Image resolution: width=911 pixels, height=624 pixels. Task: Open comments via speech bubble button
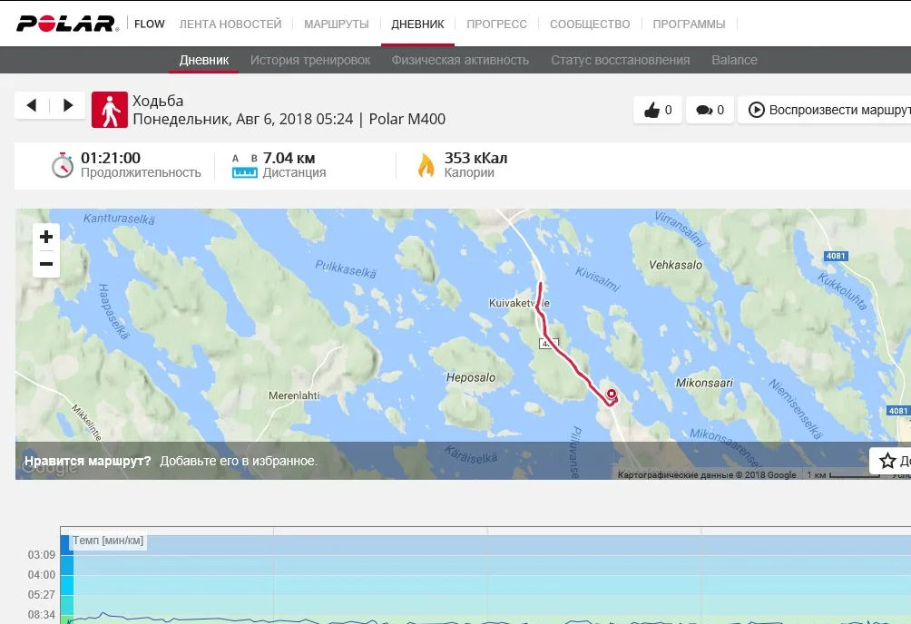(x=710, y=110)
